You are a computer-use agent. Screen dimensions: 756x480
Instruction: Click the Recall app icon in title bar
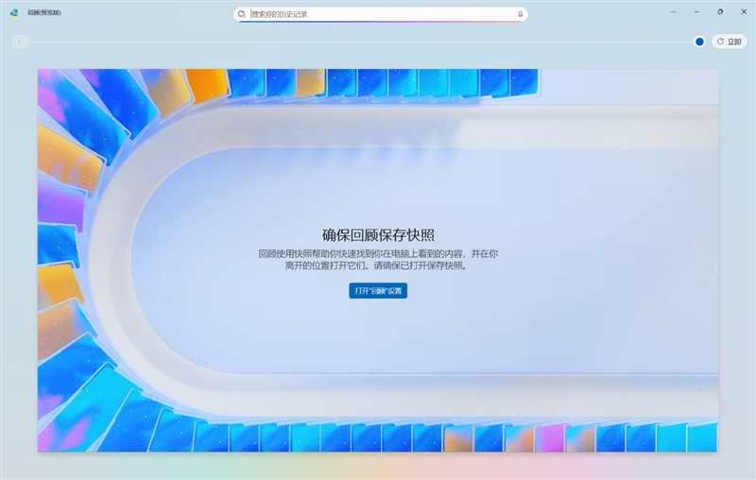14,12
